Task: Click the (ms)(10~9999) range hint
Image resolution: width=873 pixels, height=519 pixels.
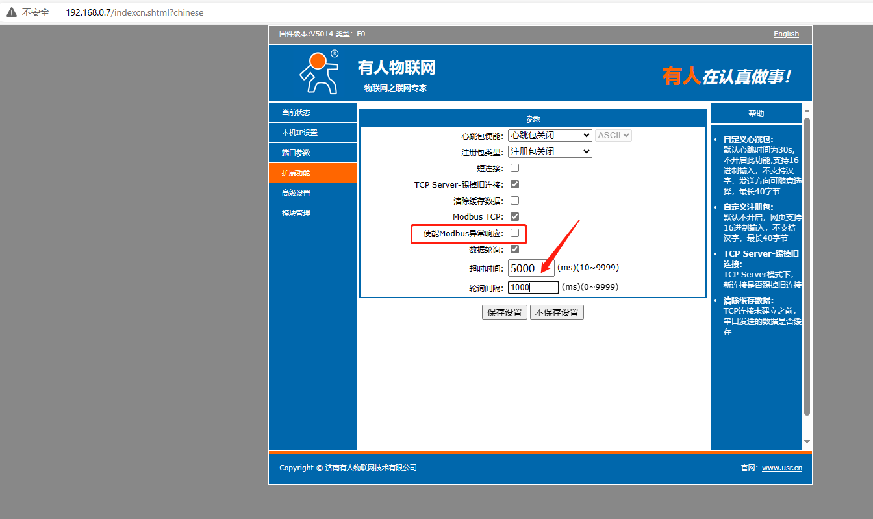Action: pyautogui.click(x=588, y=268)
